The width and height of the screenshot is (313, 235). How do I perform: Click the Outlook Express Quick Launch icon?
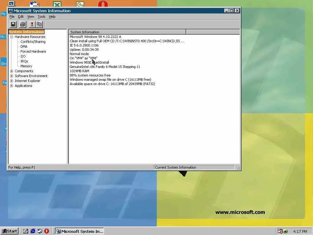click(40, 231)
